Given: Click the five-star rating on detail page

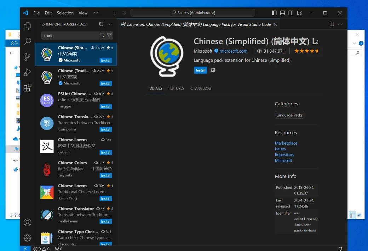Looking at the screenshot, I should tap(306, 51).
